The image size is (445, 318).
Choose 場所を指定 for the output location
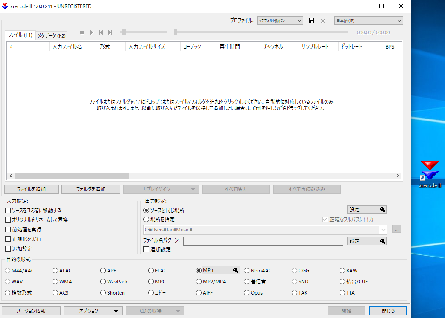click(x=146, y=220)
